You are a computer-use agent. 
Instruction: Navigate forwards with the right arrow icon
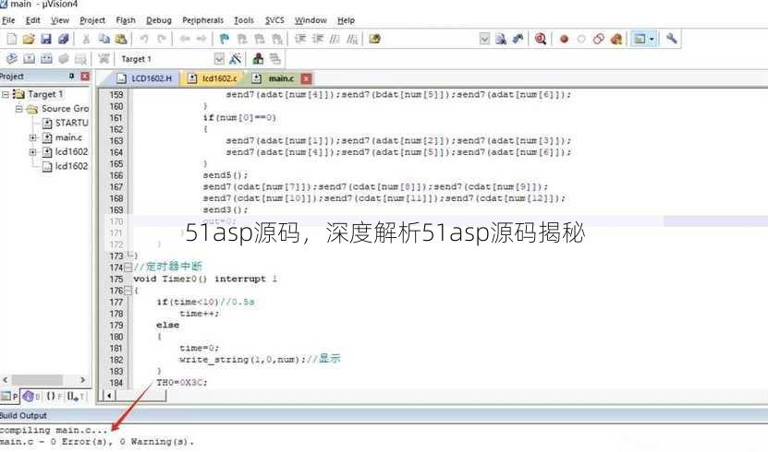201,39
